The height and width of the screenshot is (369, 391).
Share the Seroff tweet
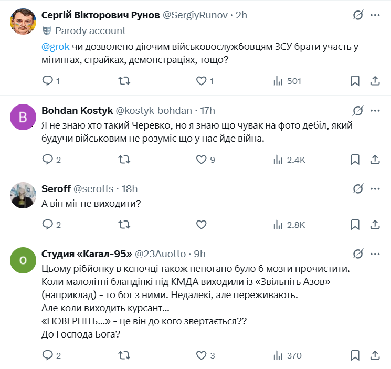point(375,225)
